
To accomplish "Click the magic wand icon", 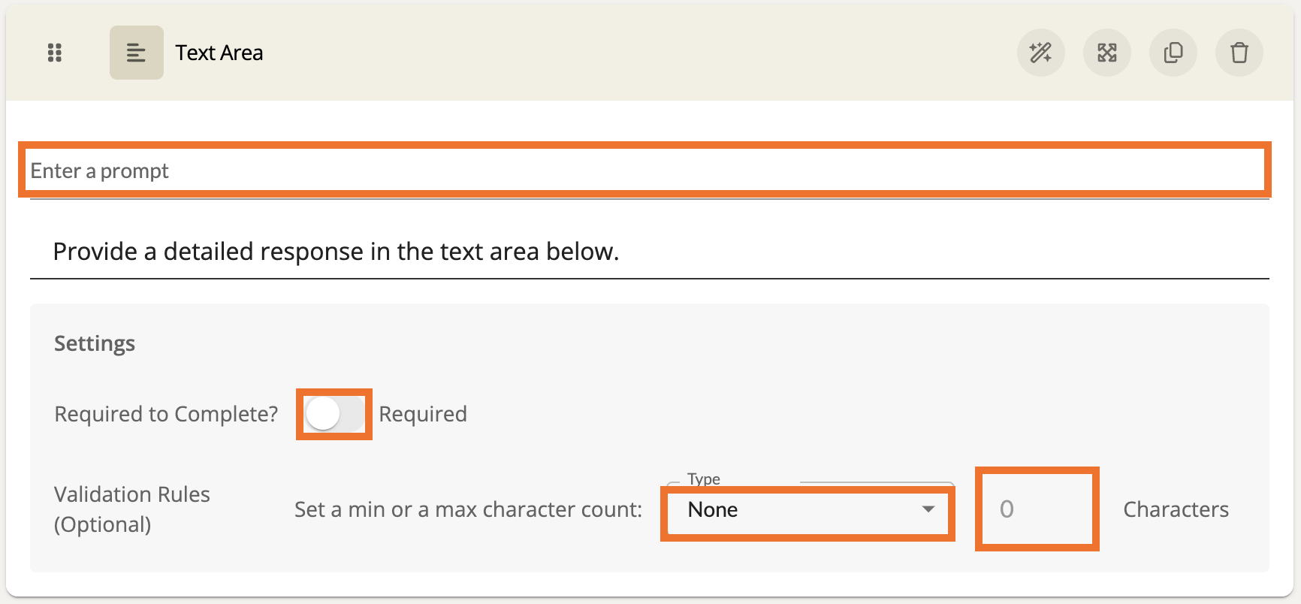I will point(1040,53).
